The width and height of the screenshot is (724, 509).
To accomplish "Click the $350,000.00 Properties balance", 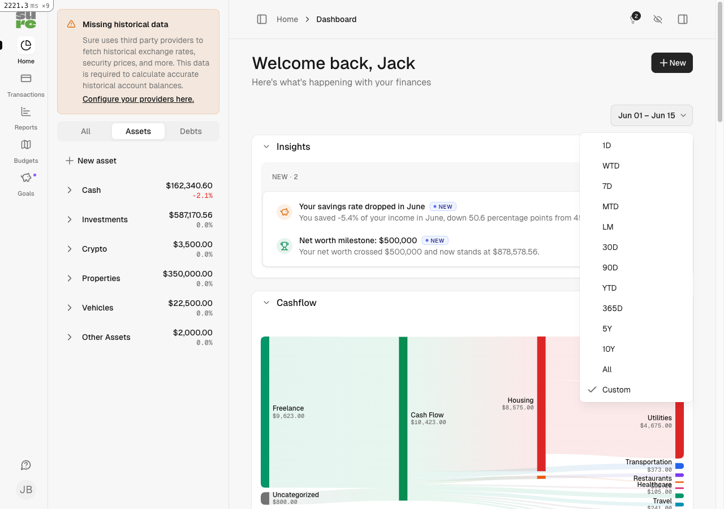I will tap(188, 274).
